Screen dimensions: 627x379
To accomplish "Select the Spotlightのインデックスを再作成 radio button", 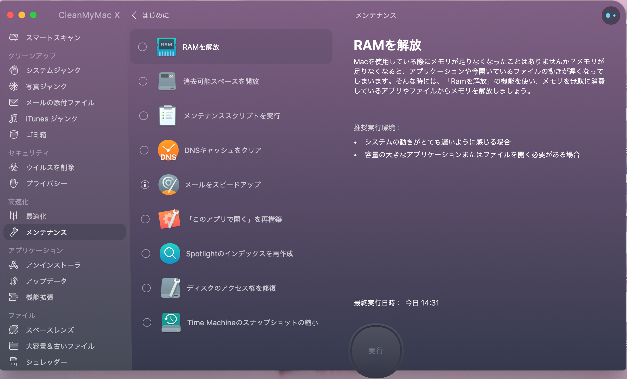I will tap(146, 254).
